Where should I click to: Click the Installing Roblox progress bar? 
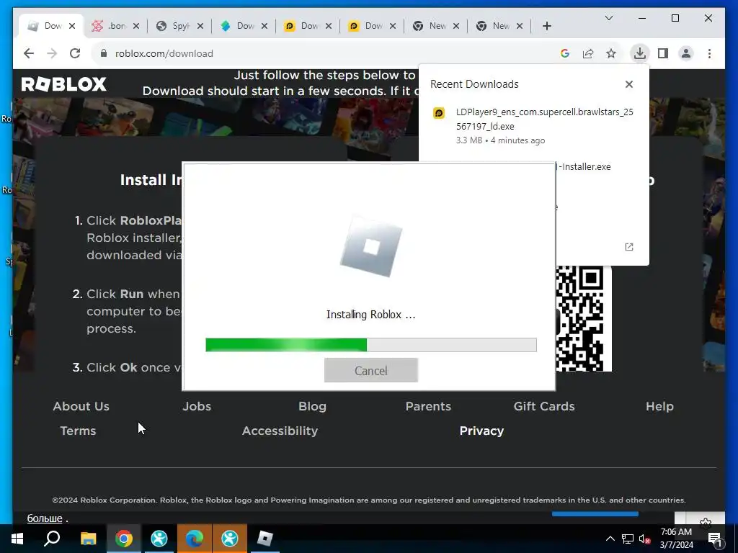[371, 345]
